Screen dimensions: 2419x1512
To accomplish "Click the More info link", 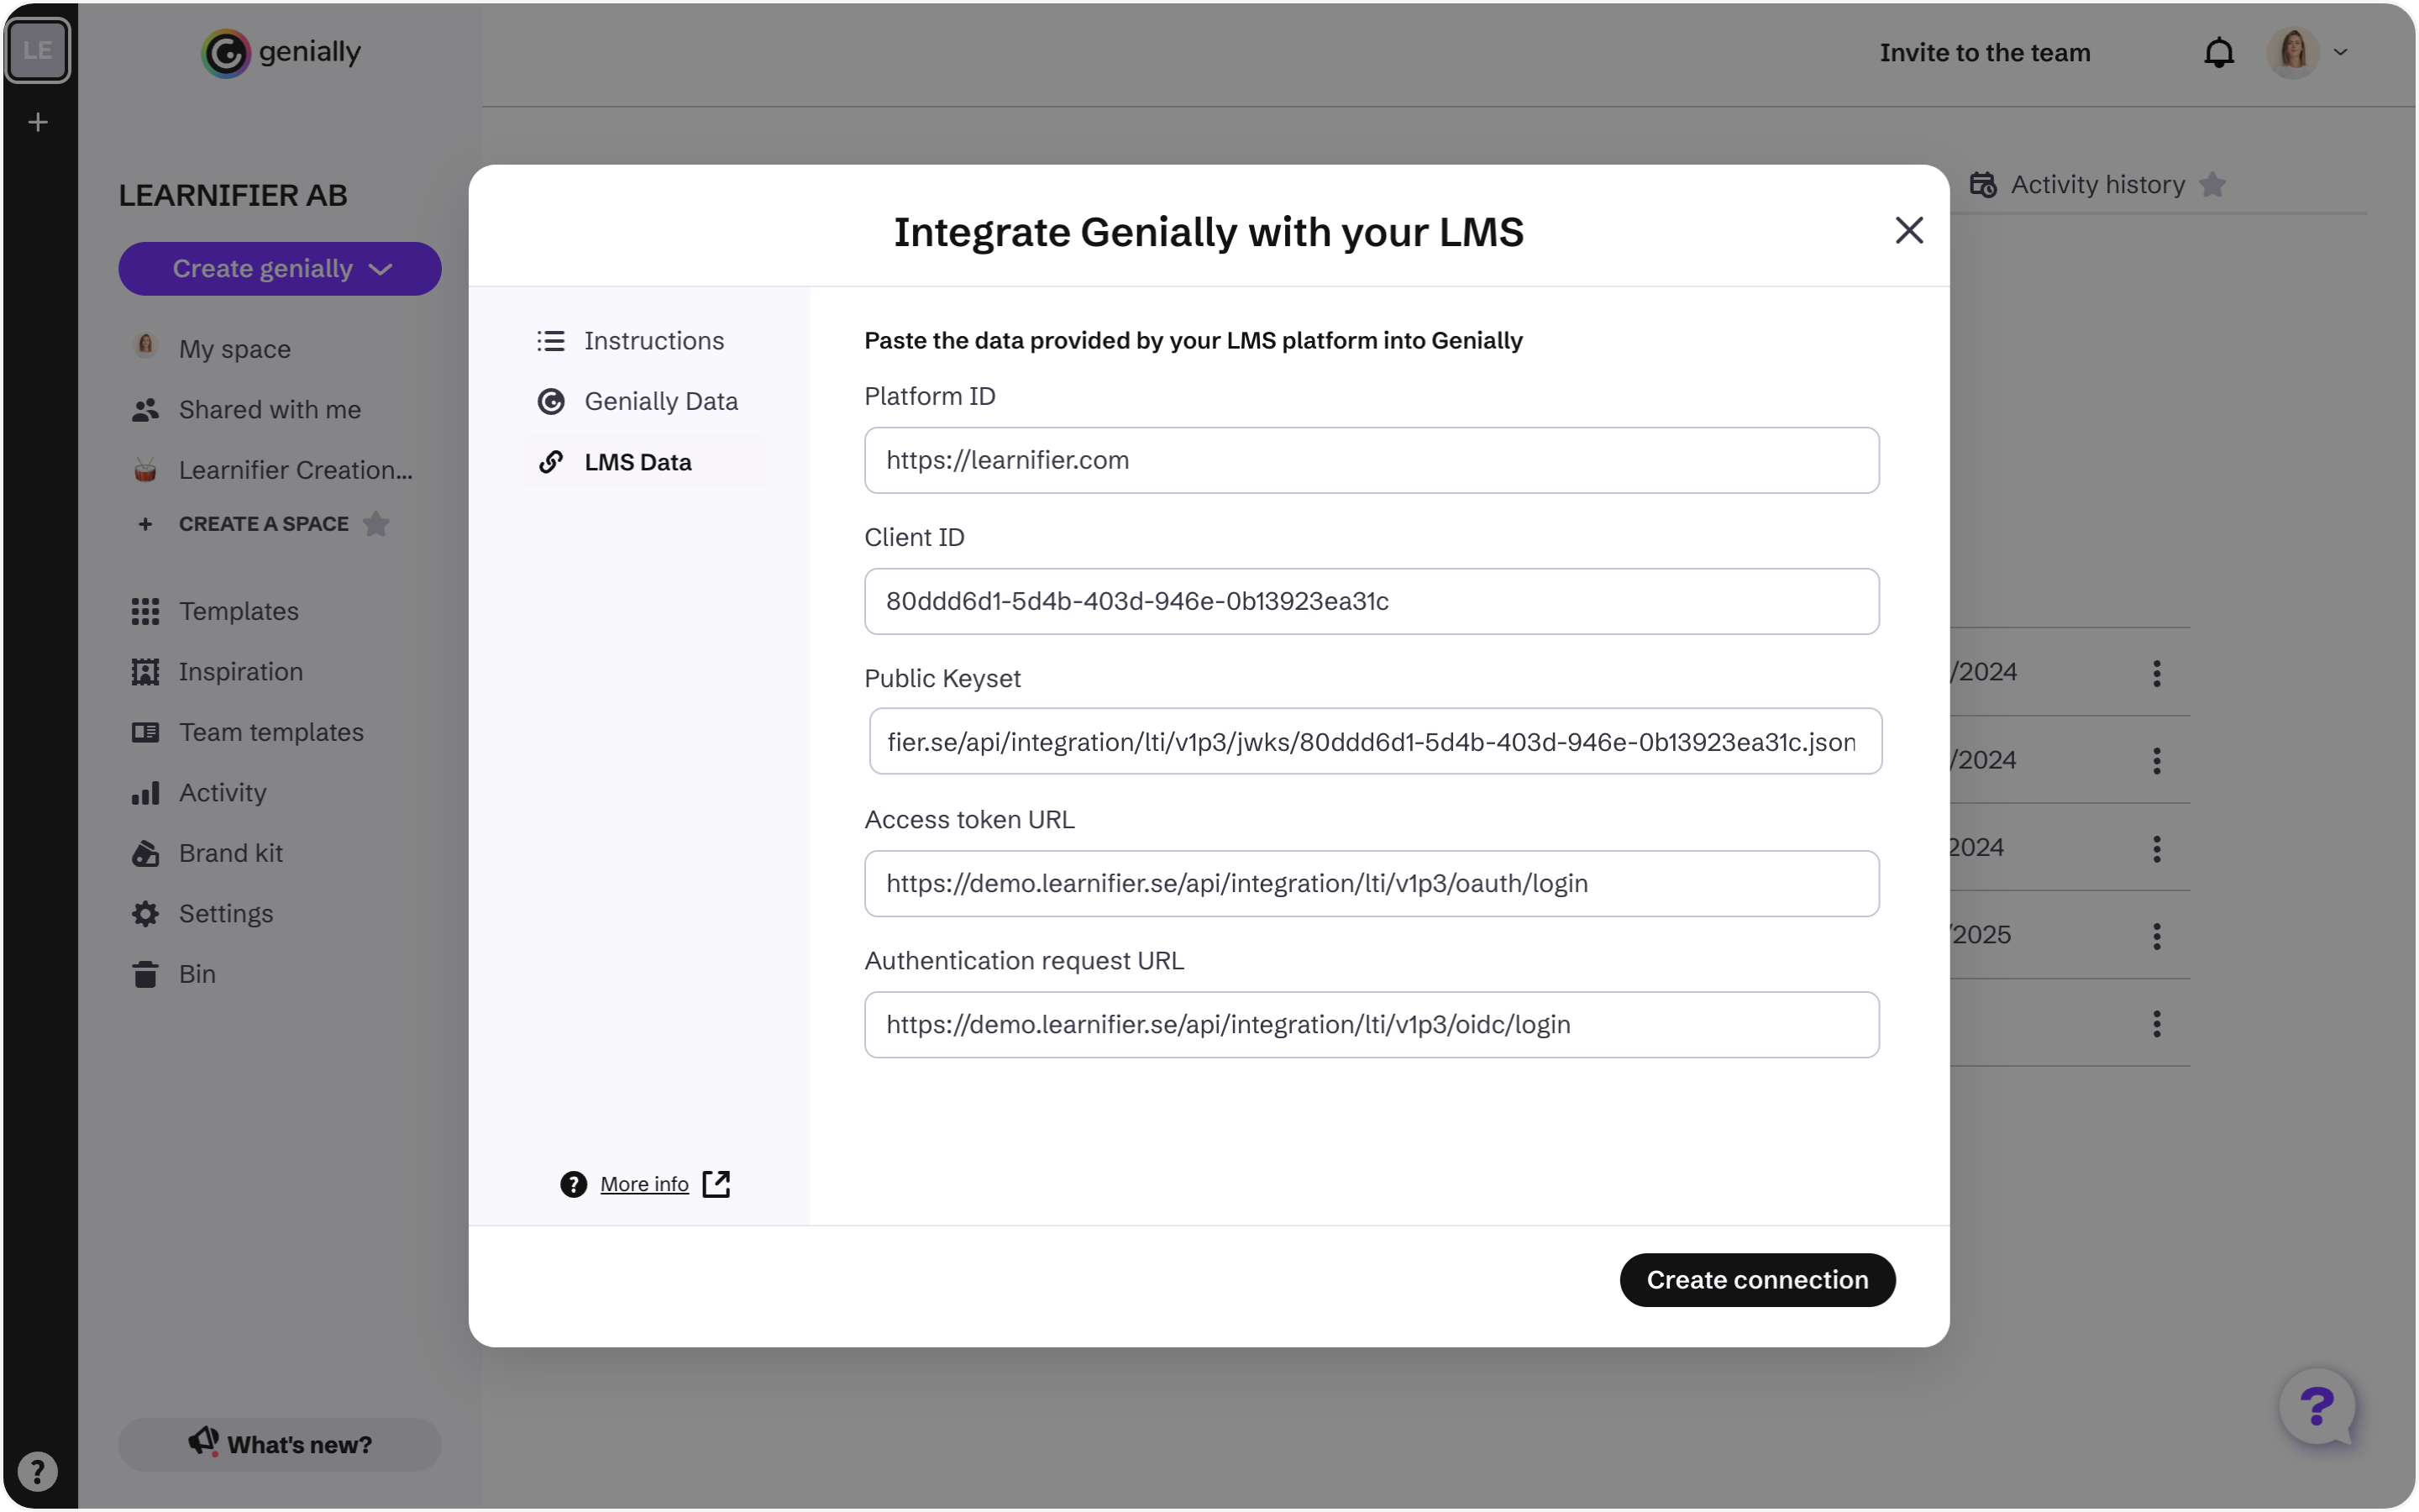I will 644,1184.
